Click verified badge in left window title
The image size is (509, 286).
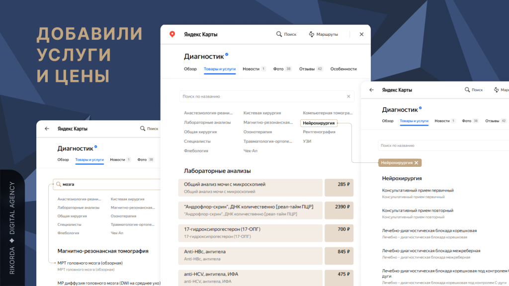point(96,147)
